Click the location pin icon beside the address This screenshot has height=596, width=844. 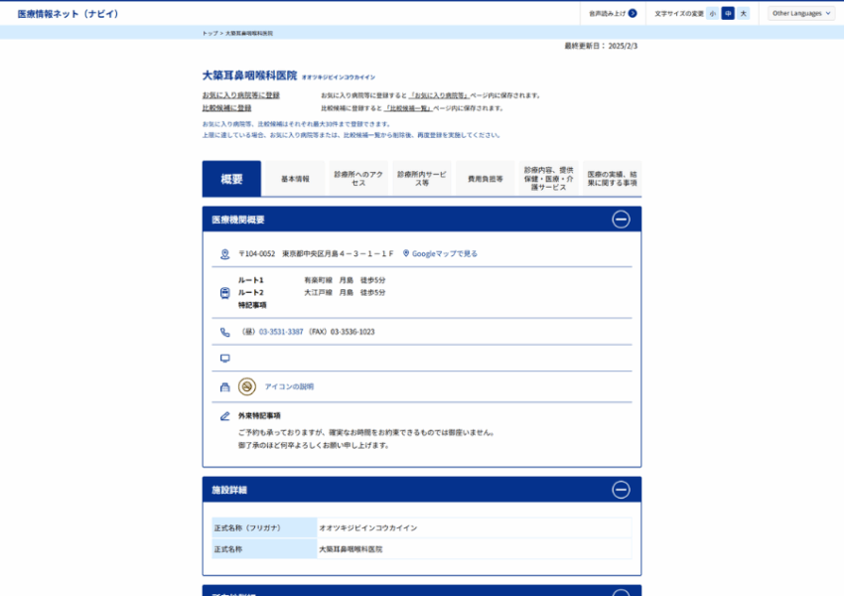point(224,254)
